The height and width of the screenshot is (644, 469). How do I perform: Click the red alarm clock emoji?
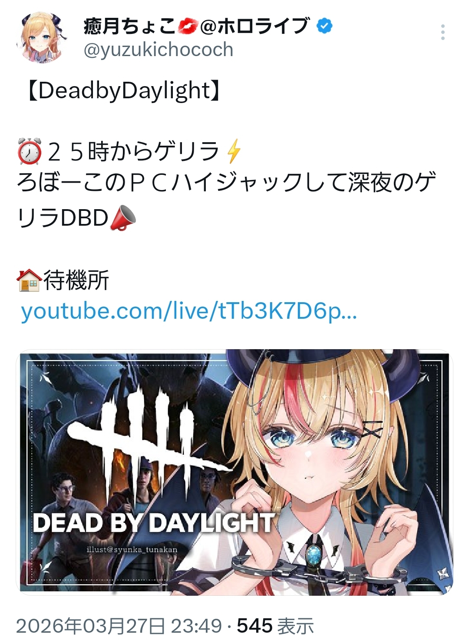[30, 151]
